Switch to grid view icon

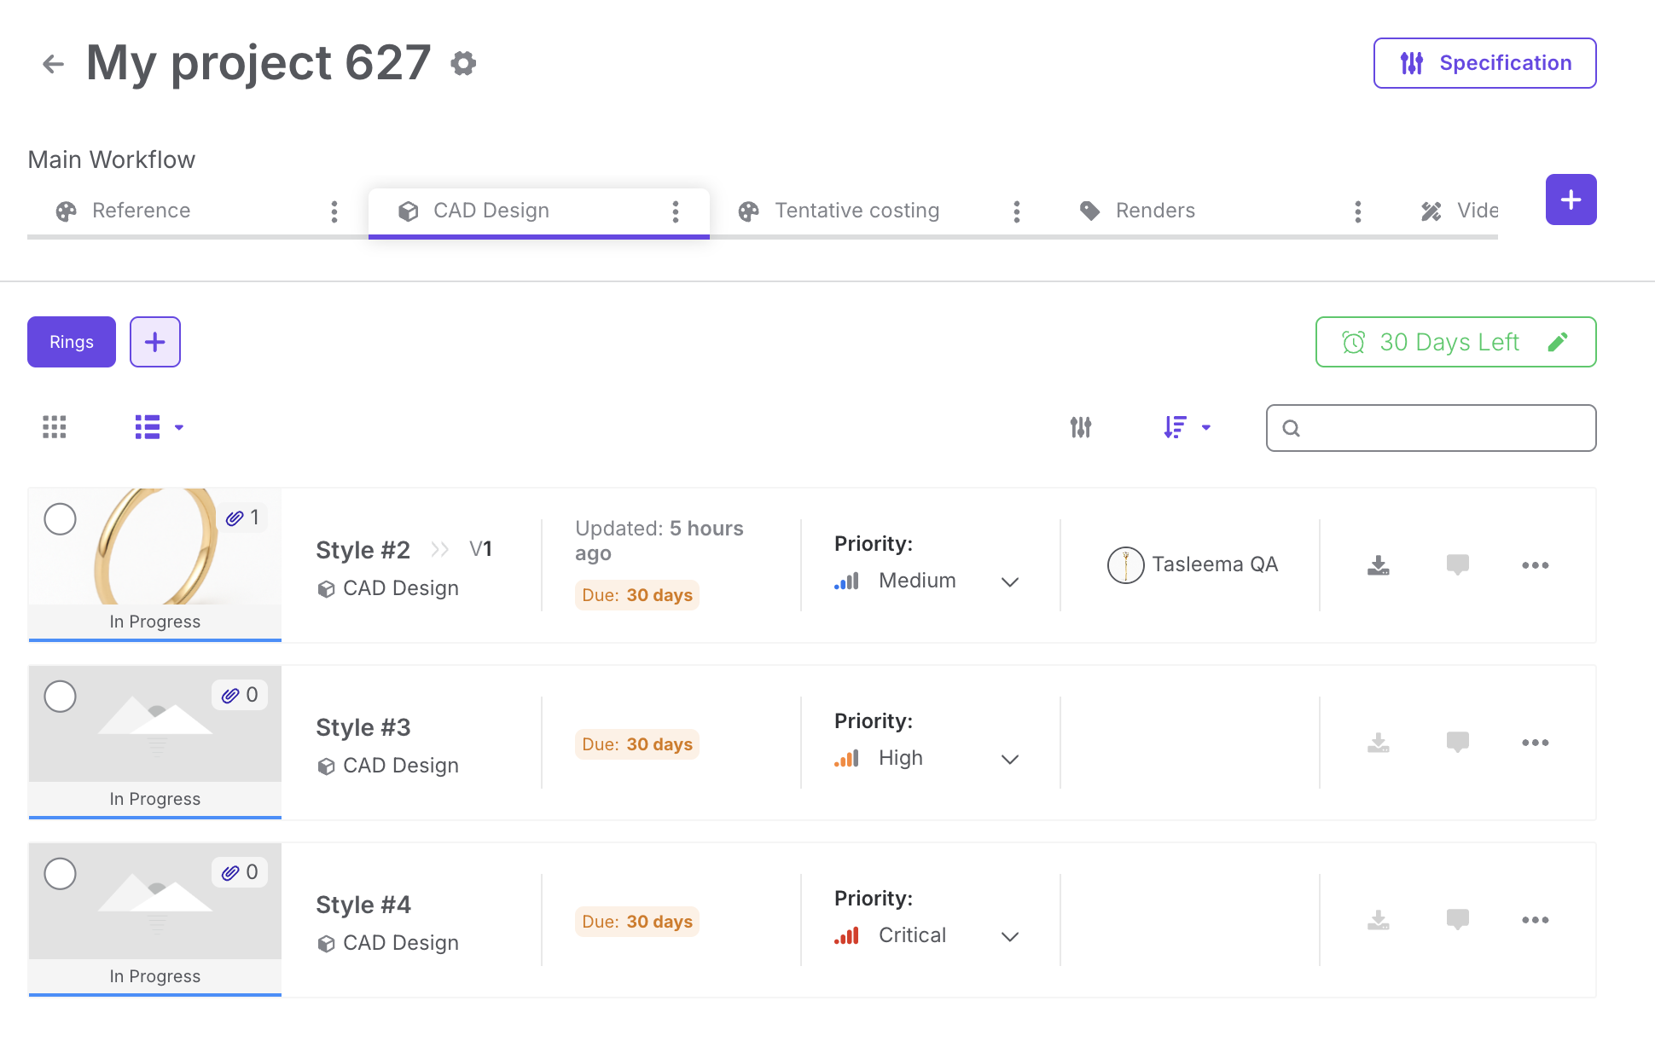coord(55,427)
